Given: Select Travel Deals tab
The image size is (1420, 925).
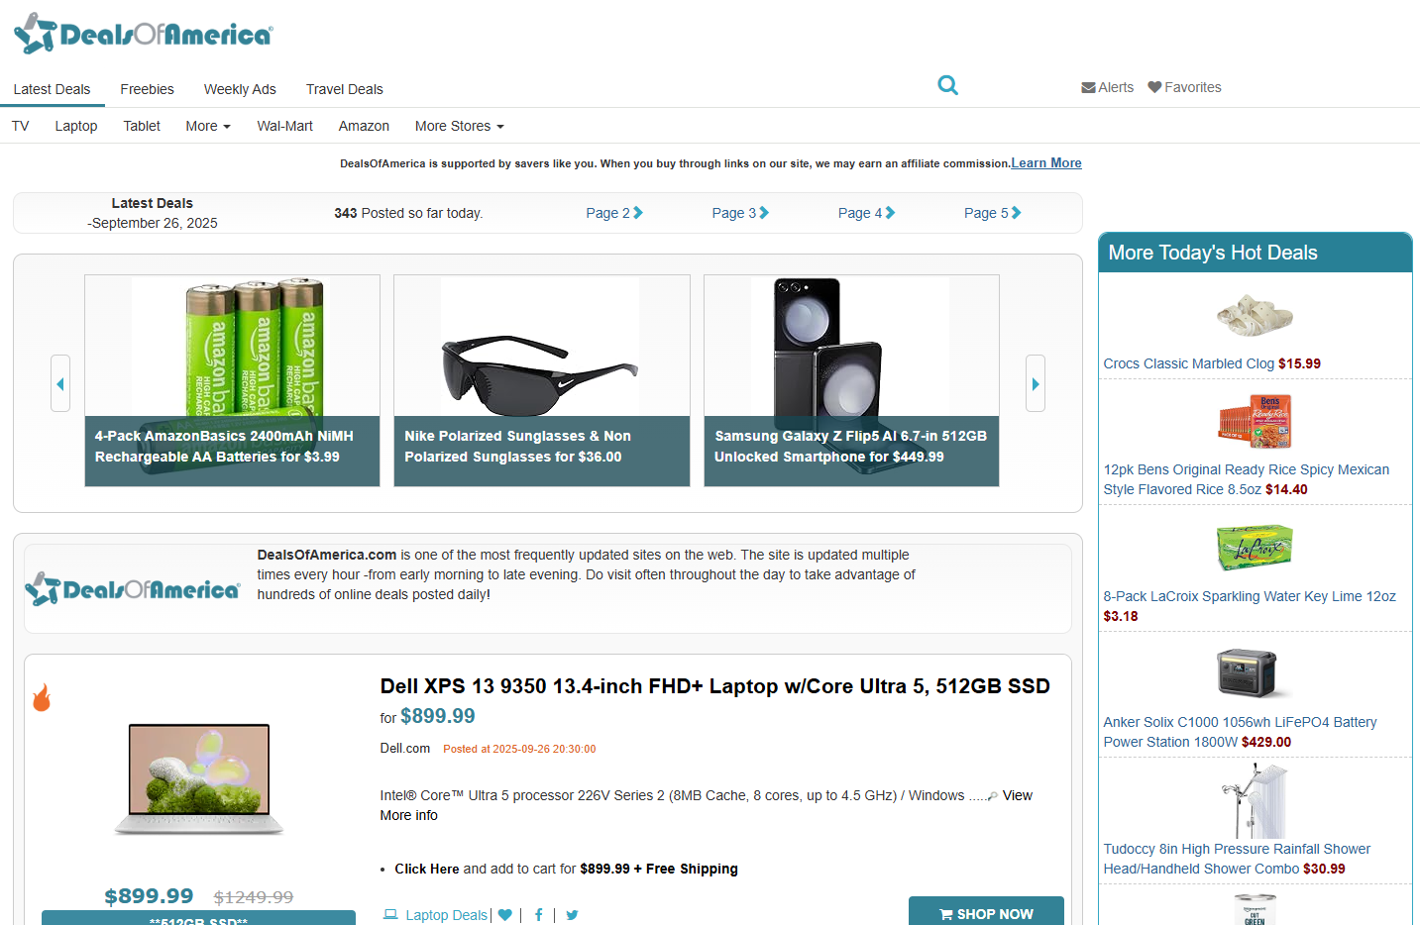Looking at the screenshot, I should point(344,89).
